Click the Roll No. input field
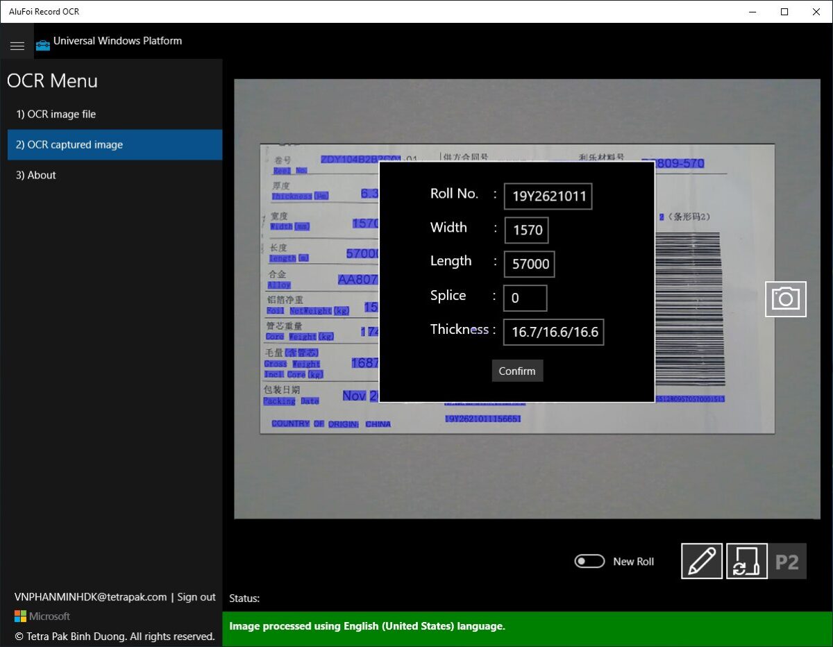 coord(548,196)
